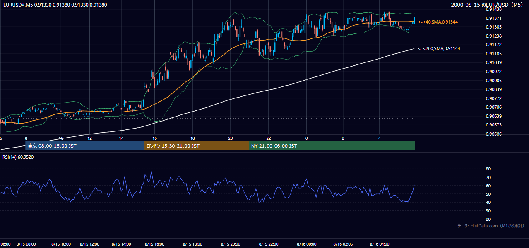The height and width of the screenshot is (248, 529).
Task: Click RSI scale value 80
Action: (x=488, y=169)
